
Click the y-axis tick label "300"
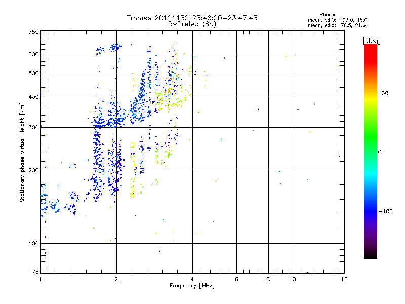pyautogui.click(x=33, y=127)
